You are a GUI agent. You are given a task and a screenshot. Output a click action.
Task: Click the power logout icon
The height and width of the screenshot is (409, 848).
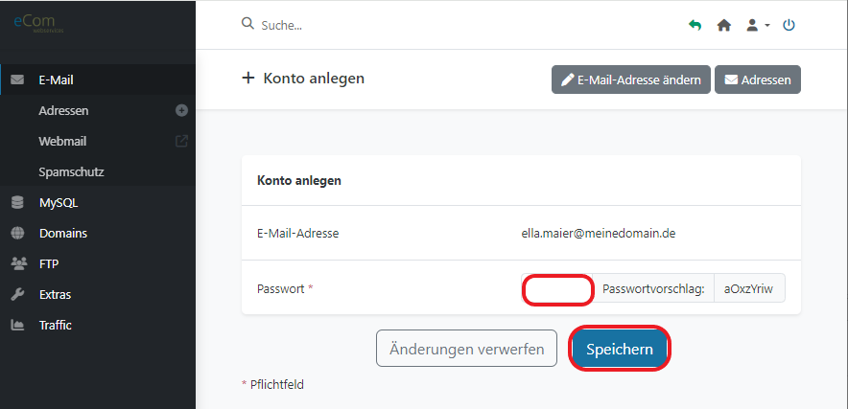789,25
